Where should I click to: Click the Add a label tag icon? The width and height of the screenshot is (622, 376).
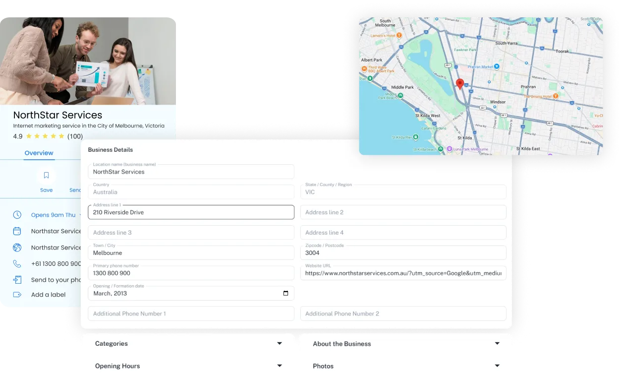click(17, 295)
